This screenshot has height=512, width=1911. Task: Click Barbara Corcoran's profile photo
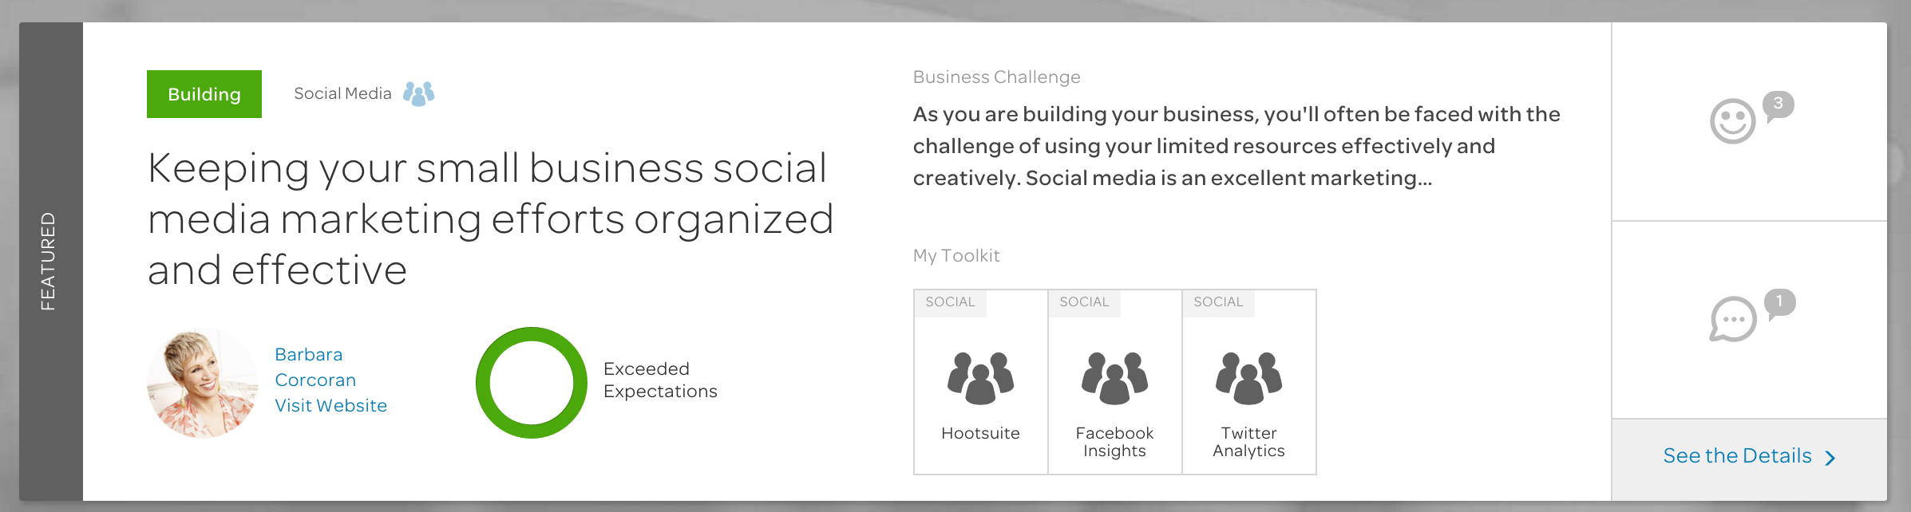(203, 383)
